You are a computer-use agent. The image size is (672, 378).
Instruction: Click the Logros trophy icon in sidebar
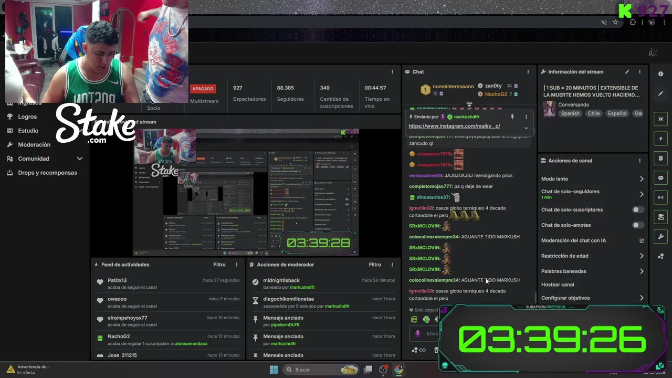(x=9, y=117)
